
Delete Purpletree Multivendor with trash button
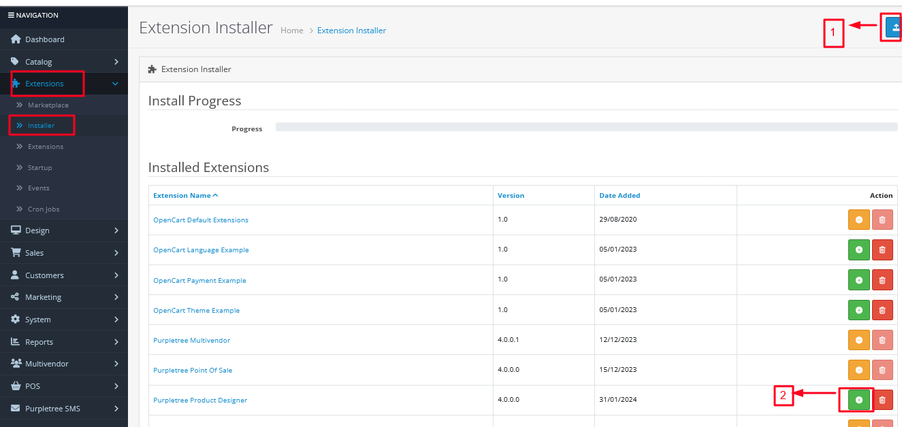click(x=882, y=339)
